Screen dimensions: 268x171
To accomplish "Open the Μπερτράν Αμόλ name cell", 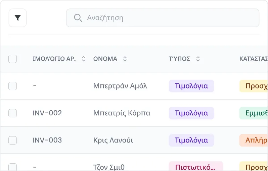I will click(x=120, y=86).
